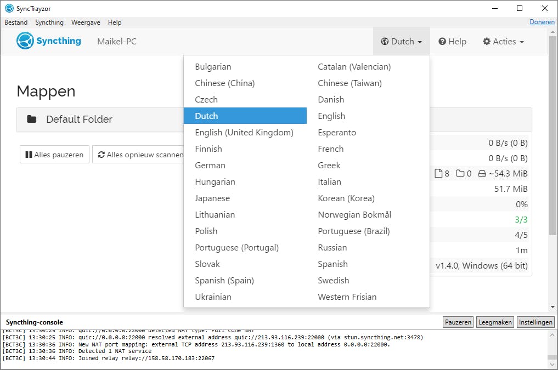Choose Lithuanian language
The height and width of the screenshot is (370, 558).
click(x=245, y=215)
